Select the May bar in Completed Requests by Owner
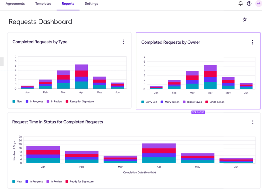This screenshot has height=191, width=262. pos(228,83)
